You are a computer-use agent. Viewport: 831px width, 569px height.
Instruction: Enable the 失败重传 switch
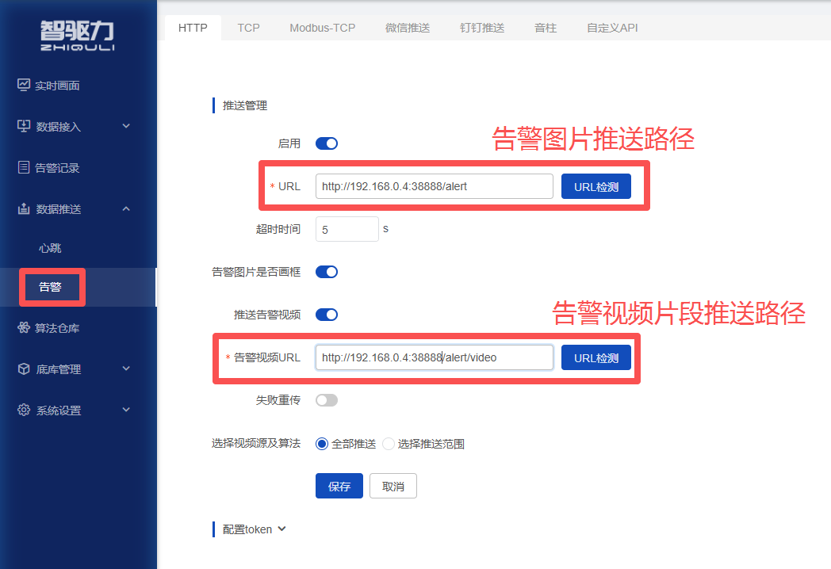click(x=327, y=400)
